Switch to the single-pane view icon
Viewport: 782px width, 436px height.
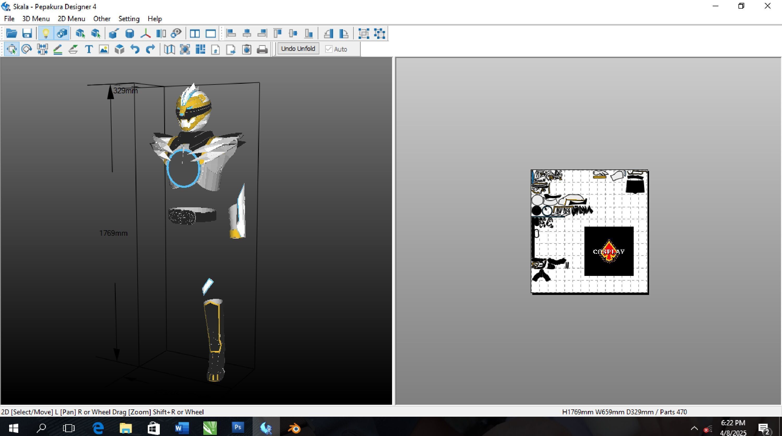click(210, 33)
